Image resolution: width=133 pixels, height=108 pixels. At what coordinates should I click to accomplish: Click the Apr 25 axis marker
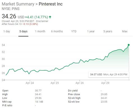point(55,83)
